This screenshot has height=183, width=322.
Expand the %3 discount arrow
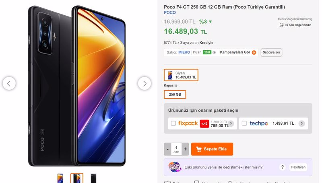pos(210,22)
